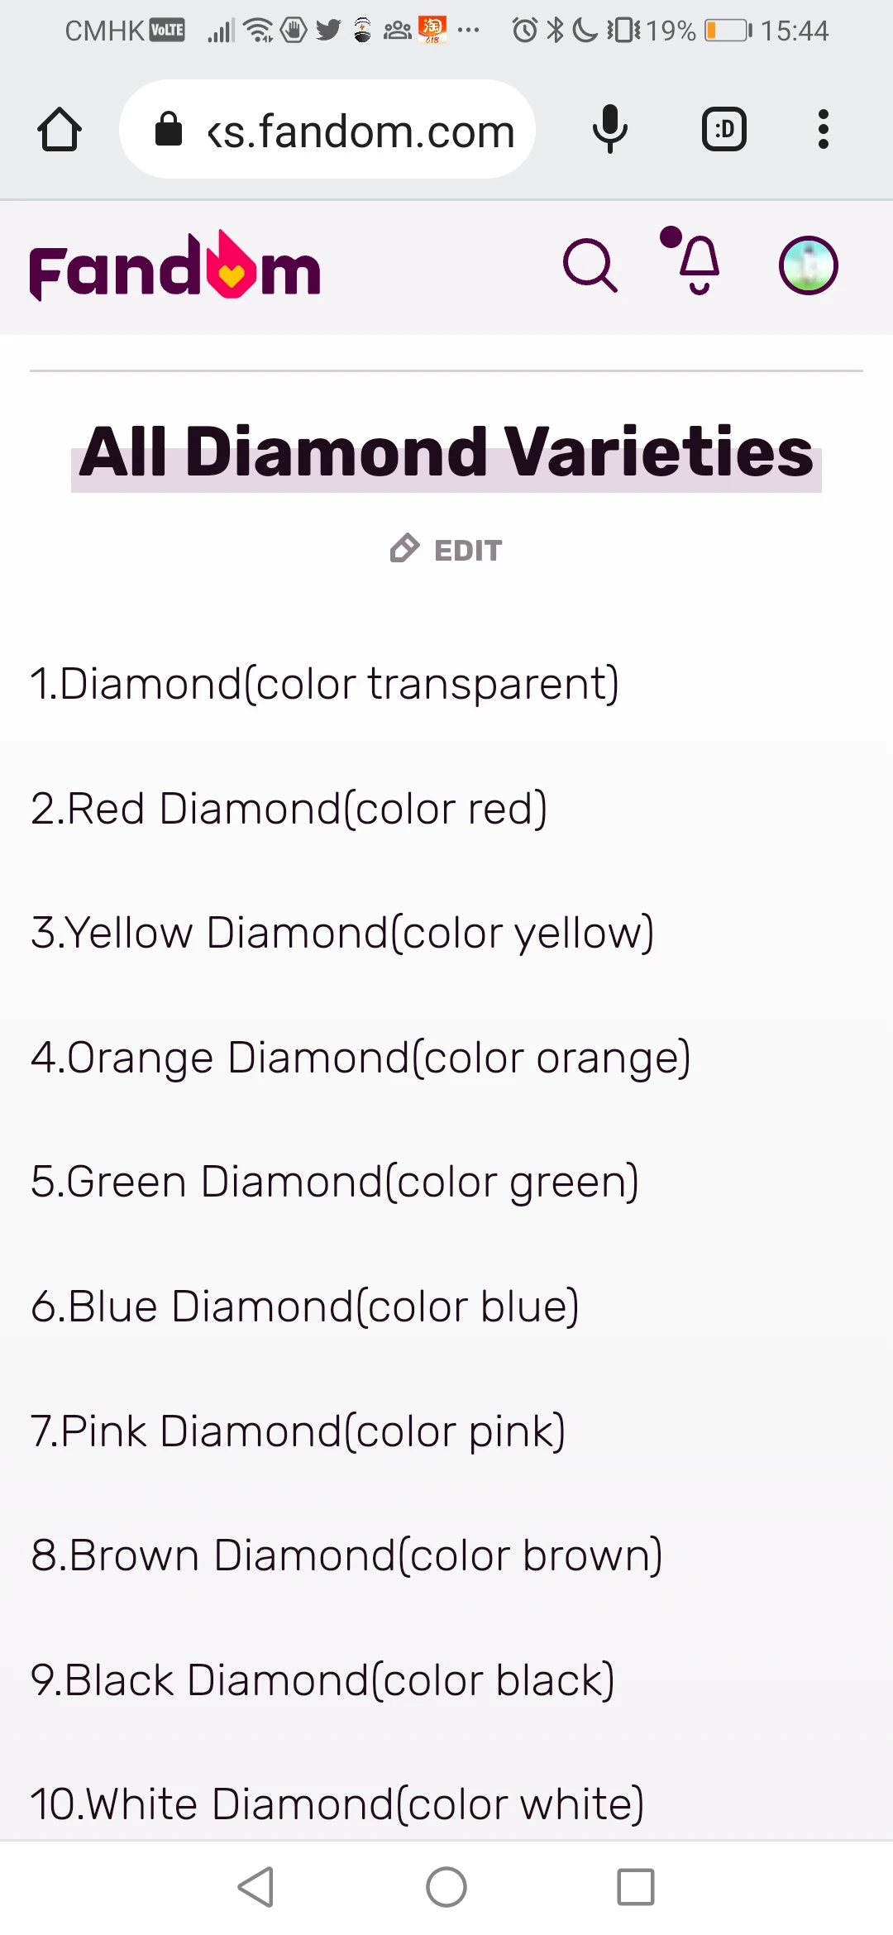Tap the Red Diamond list entry
Image resolution: width=893 pixels, height=1935 pixels.
point(289,808)
